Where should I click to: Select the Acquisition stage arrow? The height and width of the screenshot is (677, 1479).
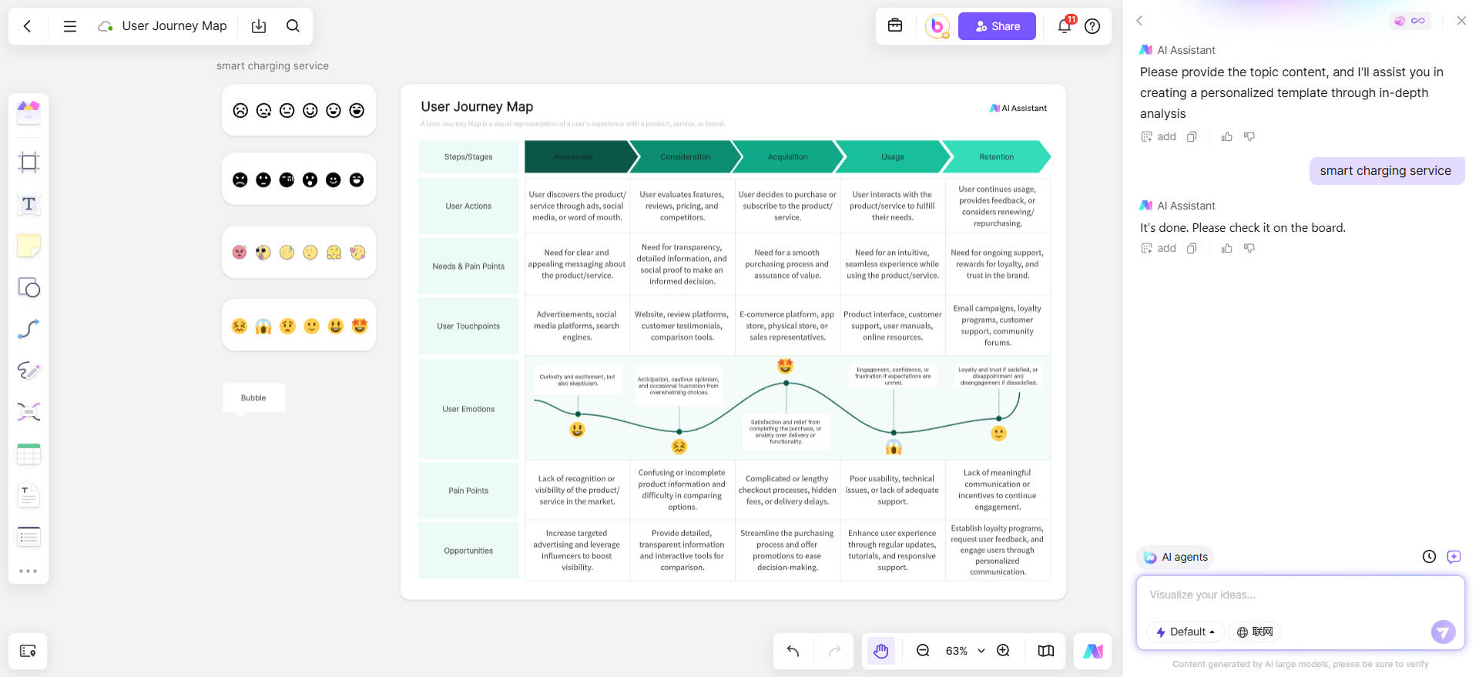pos(787,156)
